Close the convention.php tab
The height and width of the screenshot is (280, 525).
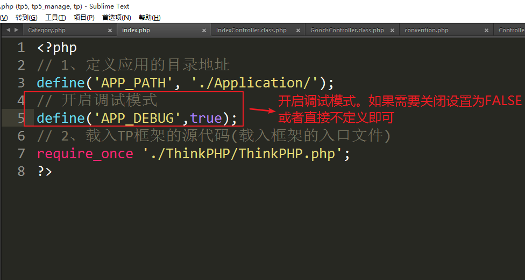486,31
